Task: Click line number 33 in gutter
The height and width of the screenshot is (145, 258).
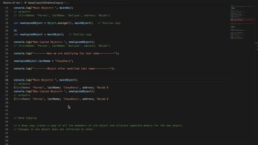Action: click(x=6, y=80)
